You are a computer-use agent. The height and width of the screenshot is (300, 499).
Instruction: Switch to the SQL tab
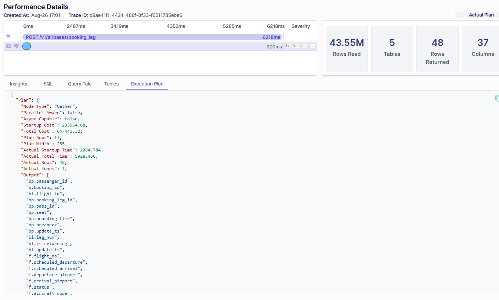point(48,84)
